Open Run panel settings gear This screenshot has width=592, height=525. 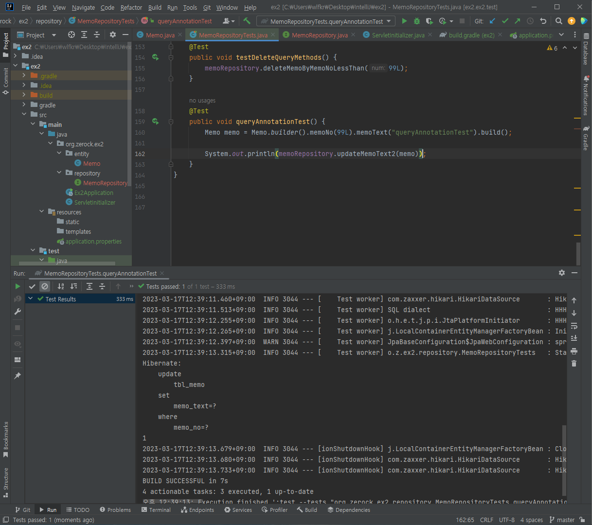click(x=562, y=273)
